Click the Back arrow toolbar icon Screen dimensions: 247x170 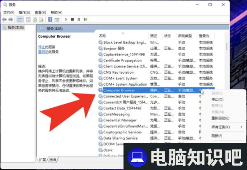pyautogui.click(x=4, y=19)
